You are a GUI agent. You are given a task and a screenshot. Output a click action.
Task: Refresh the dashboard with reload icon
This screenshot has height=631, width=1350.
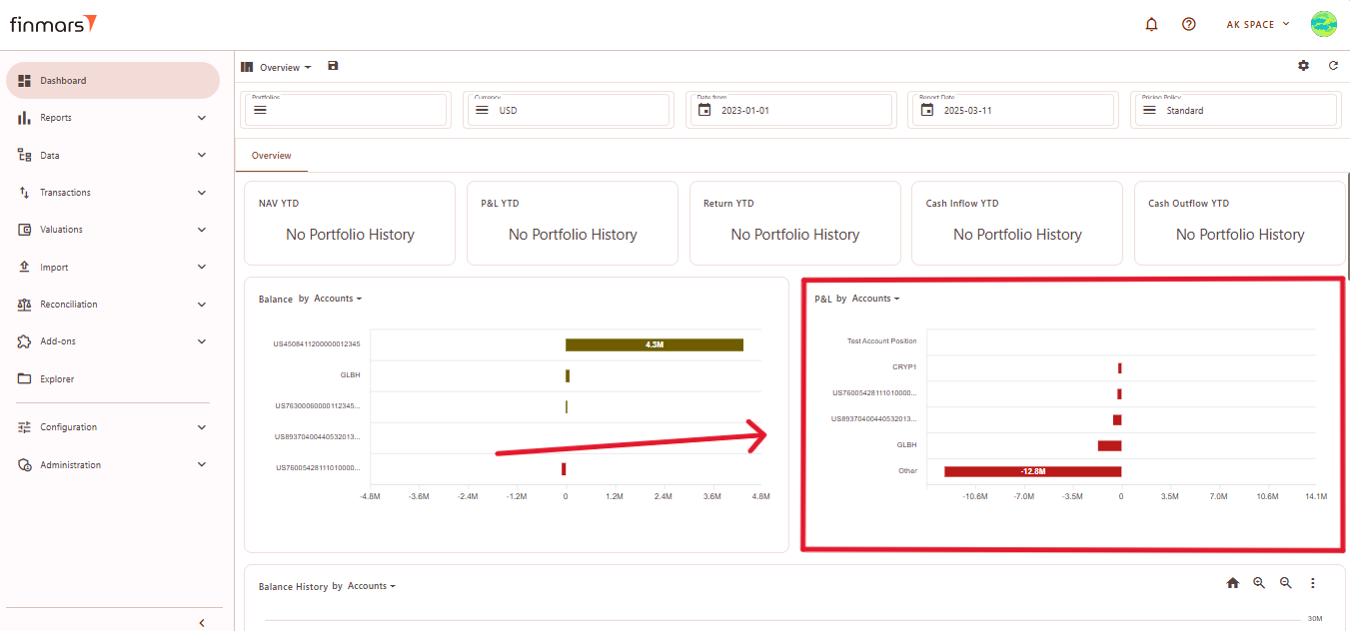[1333, 66]
